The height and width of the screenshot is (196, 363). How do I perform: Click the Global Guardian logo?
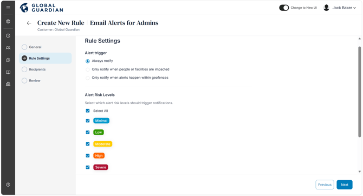[x=41, y=8]
